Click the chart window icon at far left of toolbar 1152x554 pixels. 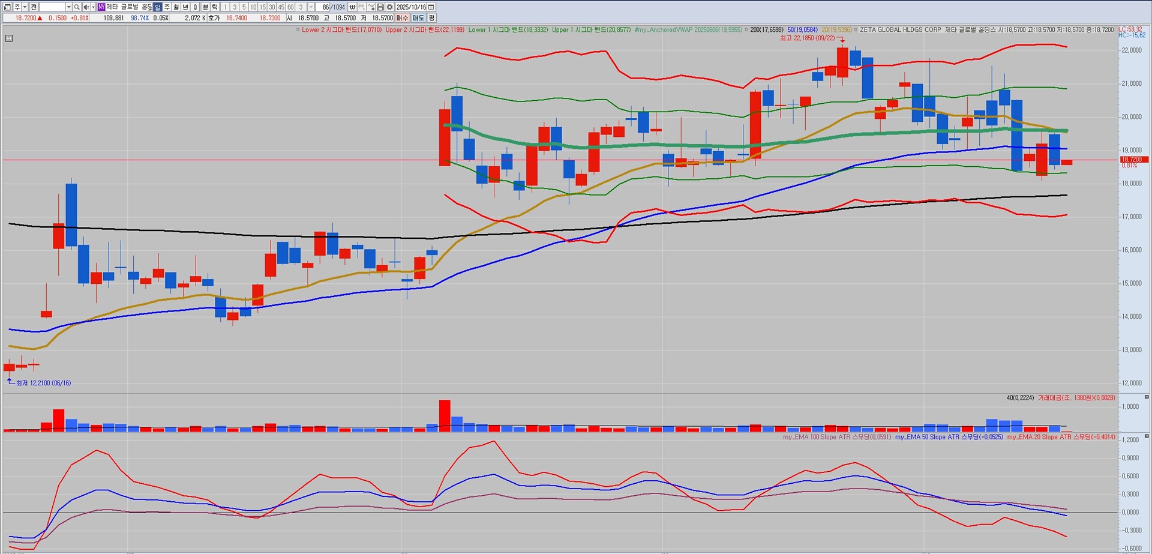(7, 7)
